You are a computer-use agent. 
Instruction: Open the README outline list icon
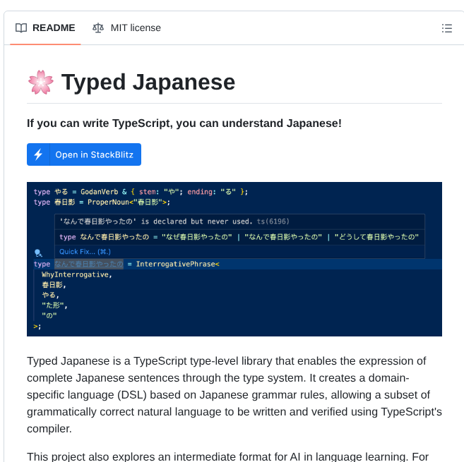click(x=446, y=28)
